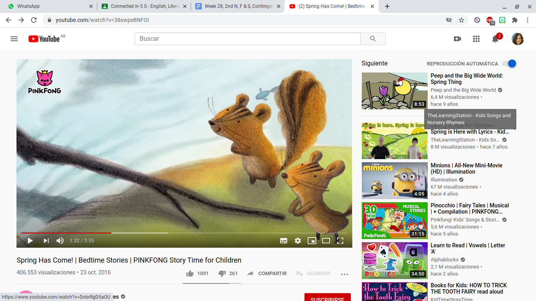This screenshot has width=536, height=301.
Task: Open the YouTube apps grid icon
Action: pos(476,39)
